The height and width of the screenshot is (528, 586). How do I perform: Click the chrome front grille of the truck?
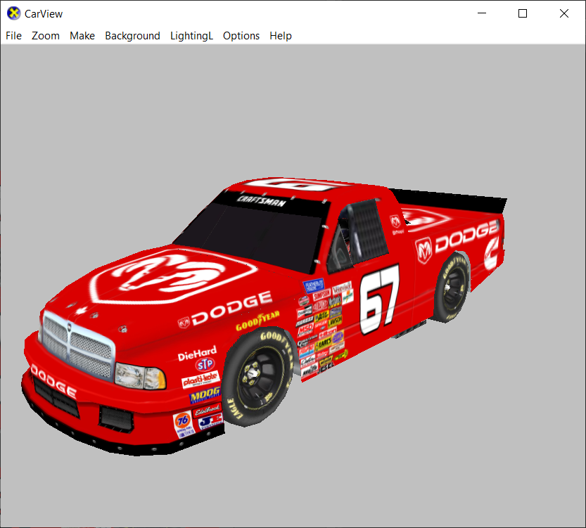[x=77, y=346]
